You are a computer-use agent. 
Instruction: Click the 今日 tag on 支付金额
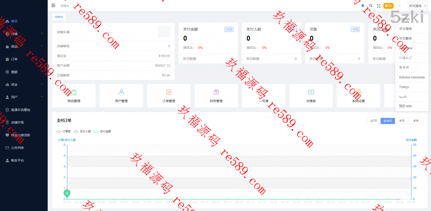(x=229, y=30)
